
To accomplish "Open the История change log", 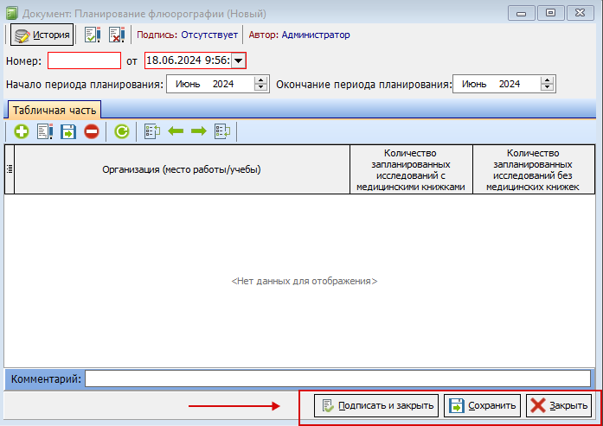I will (x=42, y=35).
